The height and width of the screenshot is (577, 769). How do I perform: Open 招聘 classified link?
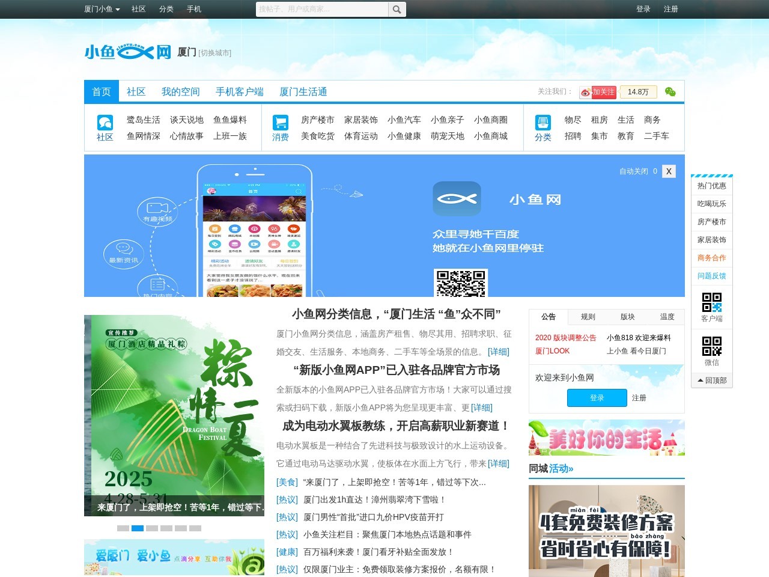coord(573,136)
